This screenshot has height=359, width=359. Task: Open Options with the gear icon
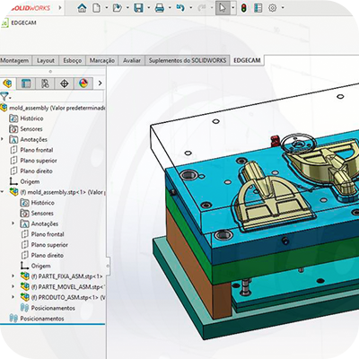click(x=272, y=8)
